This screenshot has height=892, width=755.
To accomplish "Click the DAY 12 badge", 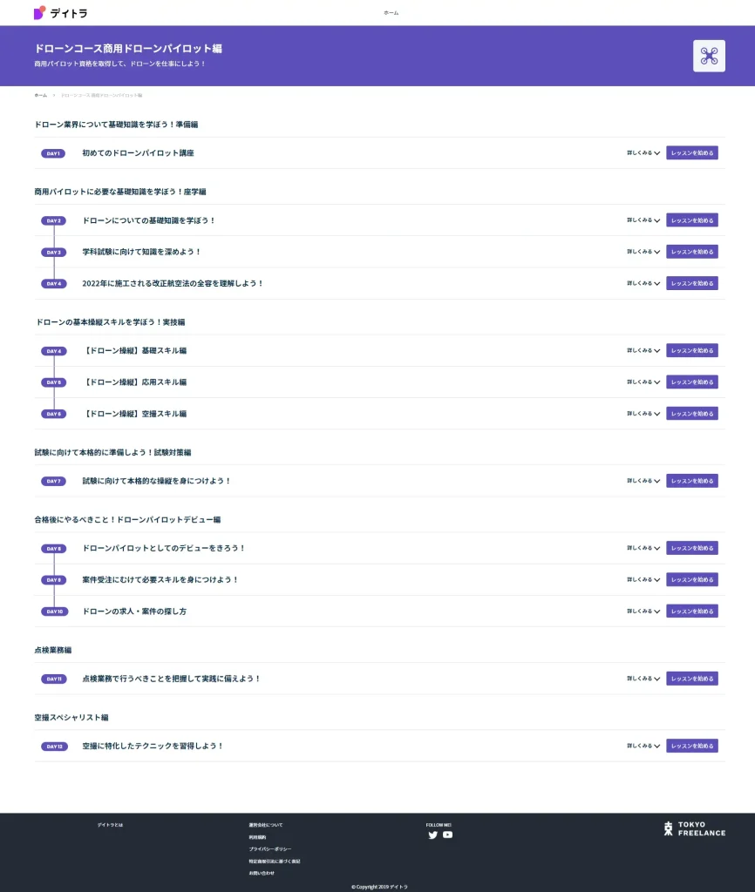I will [x=53, y=747].
